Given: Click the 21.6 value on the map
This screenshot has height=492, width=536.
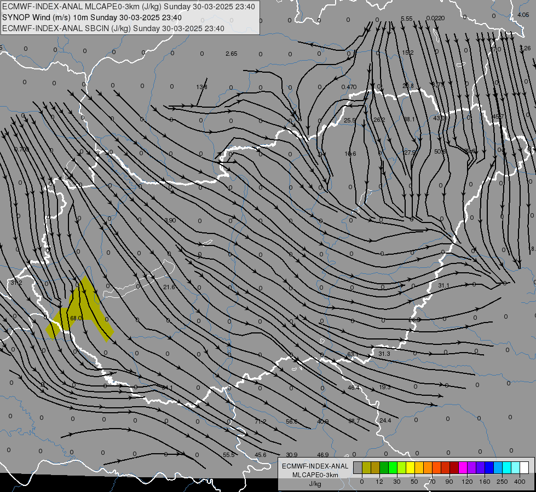Looking at the screenshot, I should click(169, 287).
